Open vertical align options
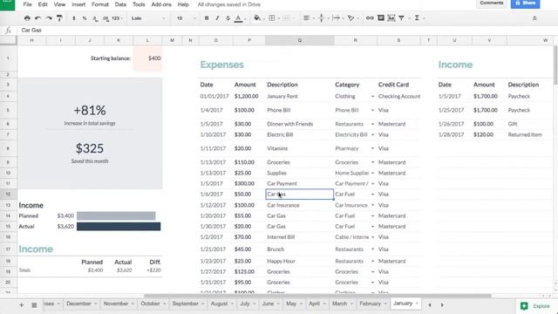 322,17
